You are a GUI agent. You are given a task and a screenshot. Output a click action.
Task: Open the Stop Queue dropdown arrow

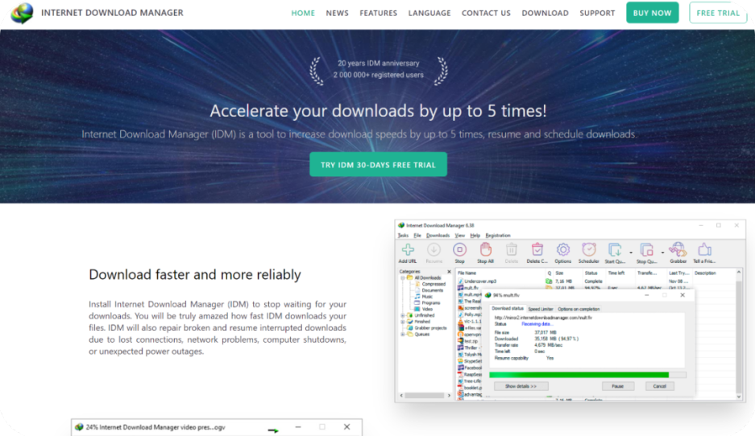click(x=662, y=253)
